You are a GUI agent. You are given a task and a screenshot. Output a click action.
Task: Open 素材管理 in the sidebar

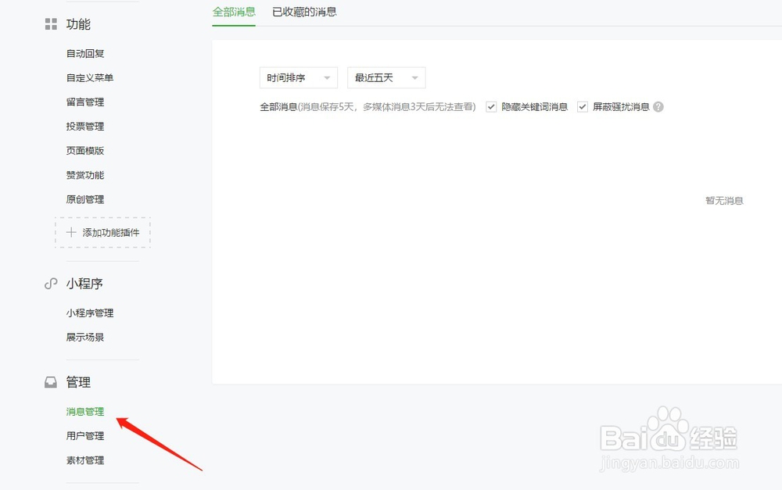click(x=85, y=460)
